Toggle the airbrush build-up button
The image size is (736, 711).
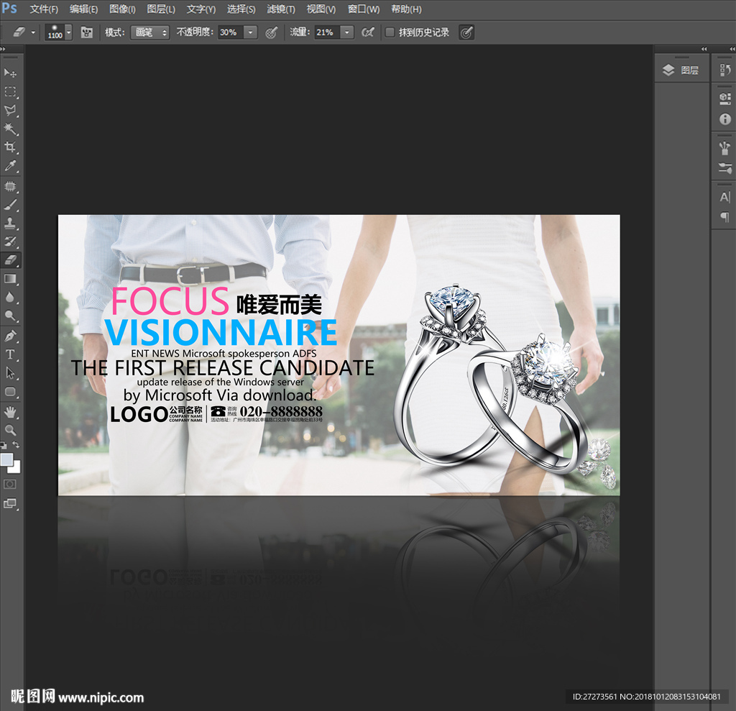point(367,32)
